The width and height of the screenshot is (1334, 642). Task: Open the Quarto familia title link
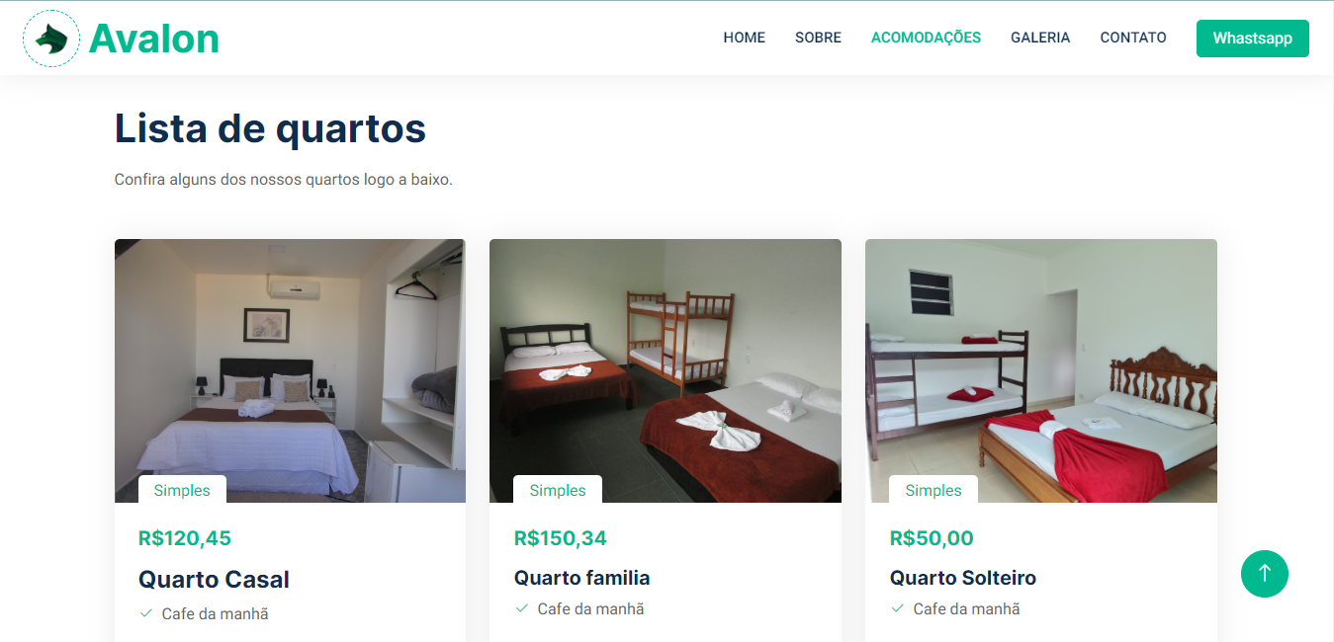582,578
